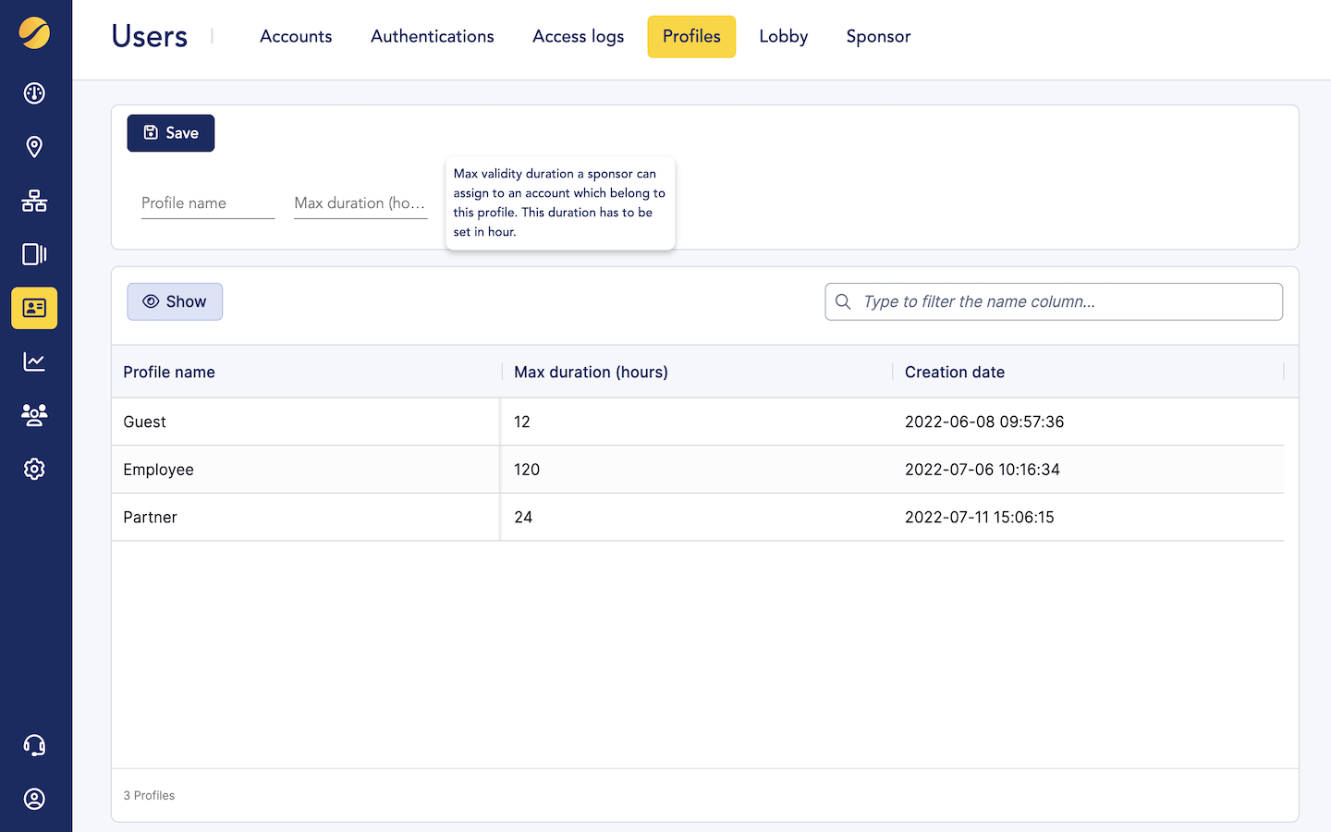Open the network topology icon in sidebar
Image resolution: width=1331 pixels, height=832 pixels.
(x=34, y=201)
